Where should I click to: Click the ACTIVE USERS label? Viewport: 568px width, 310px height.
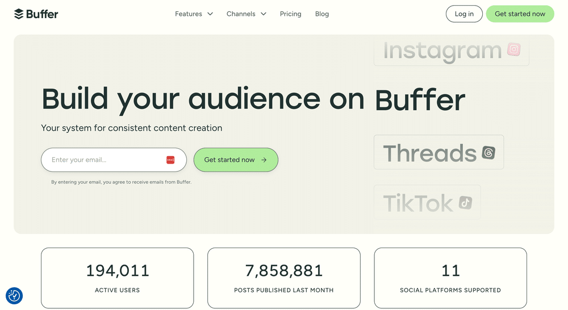point(118,290)
